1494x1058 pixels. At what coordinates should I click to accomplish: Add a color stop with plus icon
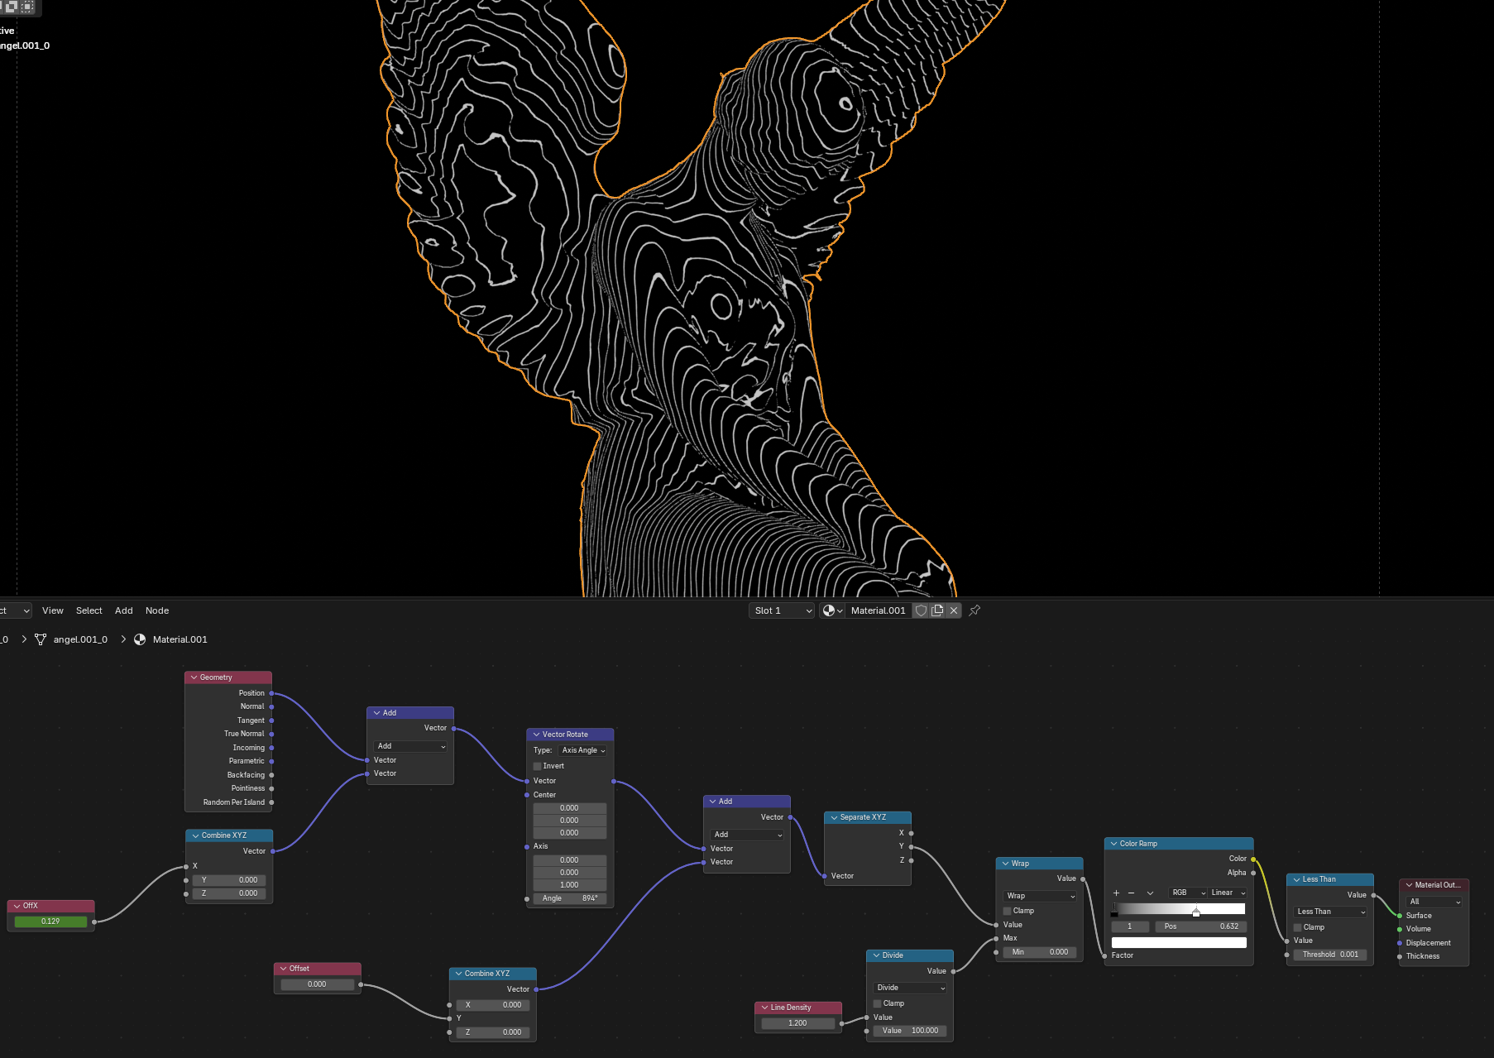click(x=1116, y=893)
